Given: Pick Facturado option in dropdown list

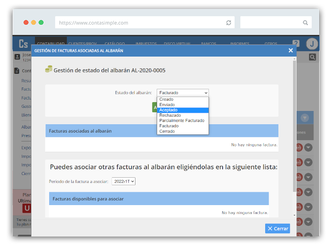Looking at the screenshot, I should [183, 126].
